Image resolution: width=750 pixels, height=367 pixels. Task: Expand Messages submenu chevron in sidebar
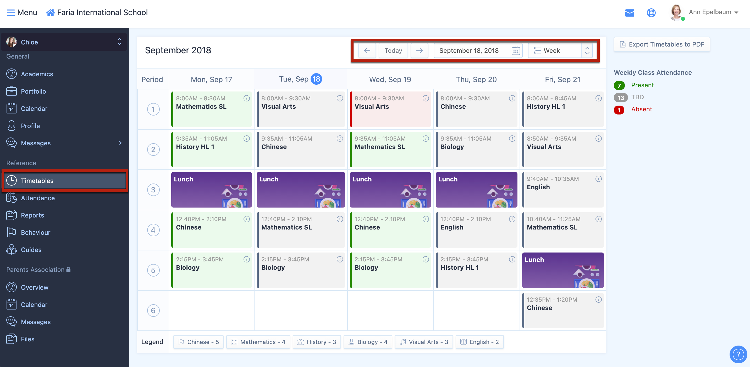120,143
